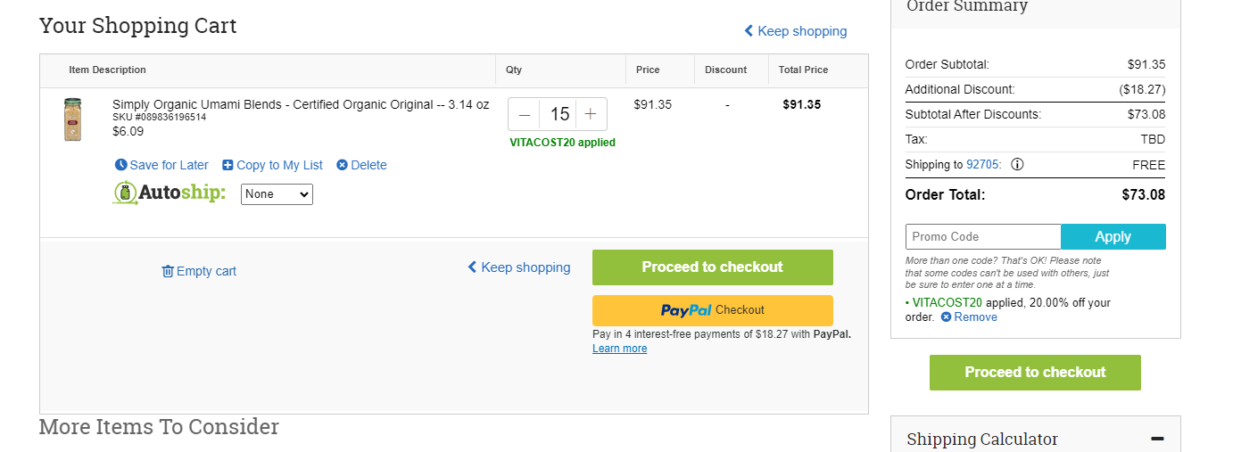The image size is (1241, 452).
Task: Click the Empty cart trash icon
Action: [168, 271]
